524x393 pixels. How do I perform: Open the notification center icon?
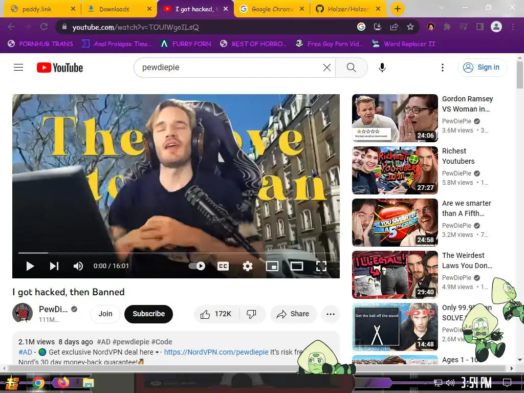(507, 382)
